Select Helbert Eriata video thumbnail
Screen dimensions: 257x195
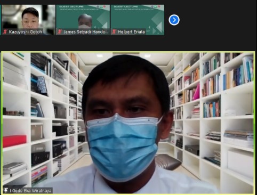138,20
